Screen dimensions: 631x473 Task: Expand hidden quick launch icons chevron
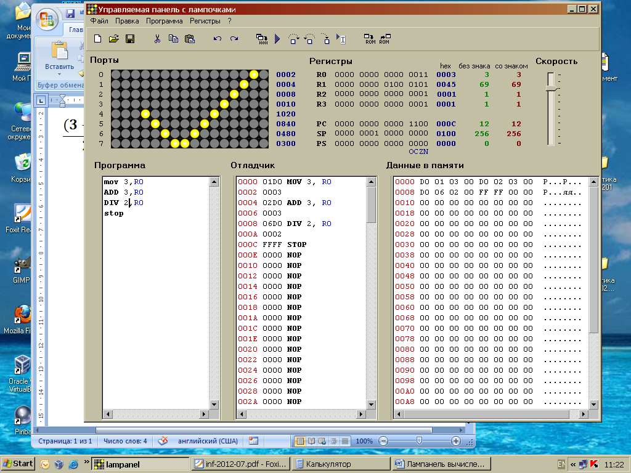86,462
